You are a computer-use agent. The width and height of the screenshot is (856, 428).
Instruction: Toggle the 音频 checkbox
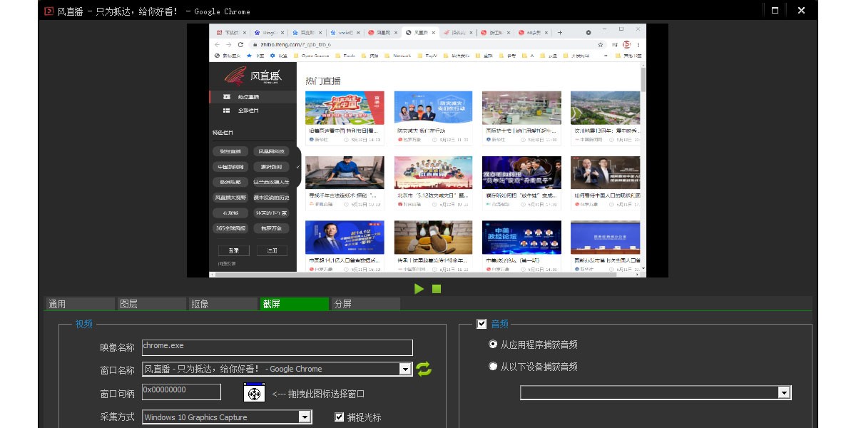[x=481, y=324]
